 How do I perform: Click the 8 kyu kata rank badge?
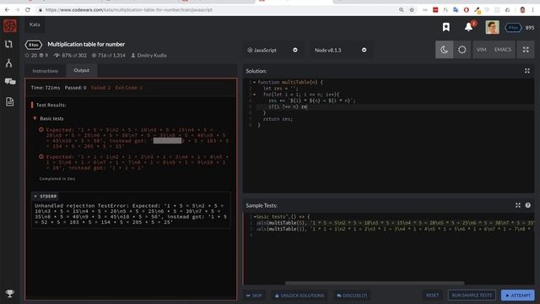point(34,45)
